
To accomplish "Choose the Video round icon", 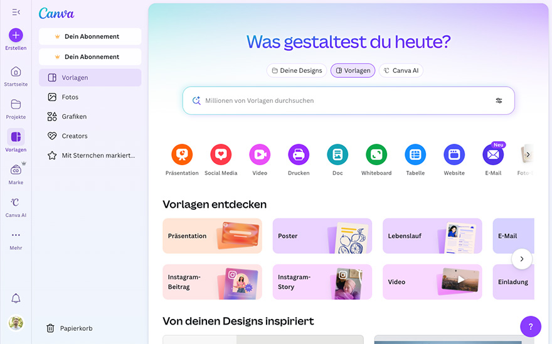I will [x=260, y=154].
